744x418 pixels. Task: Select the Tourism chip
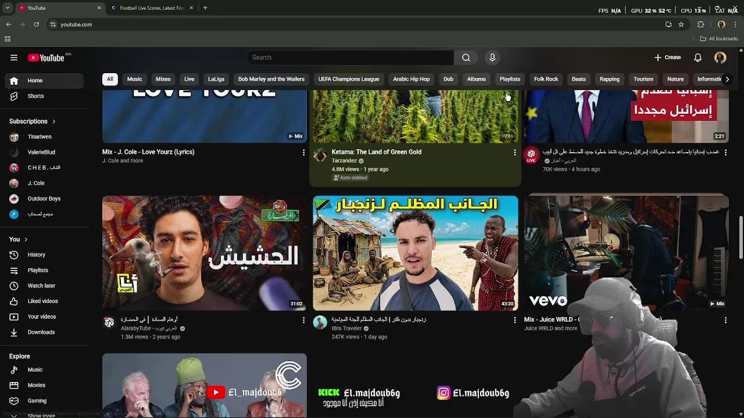click(643, 79)
